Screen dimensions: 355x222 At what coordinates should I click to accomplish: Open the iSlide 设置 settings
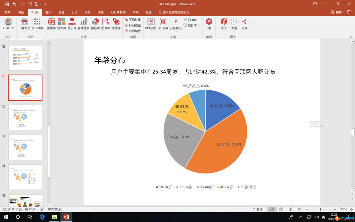pyautogui.click(x=234, y=24)
